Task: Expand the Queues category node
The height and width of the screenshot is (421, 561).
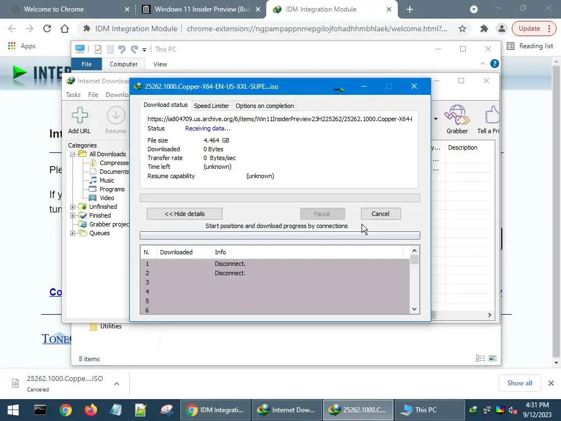Action: [73, 233]
